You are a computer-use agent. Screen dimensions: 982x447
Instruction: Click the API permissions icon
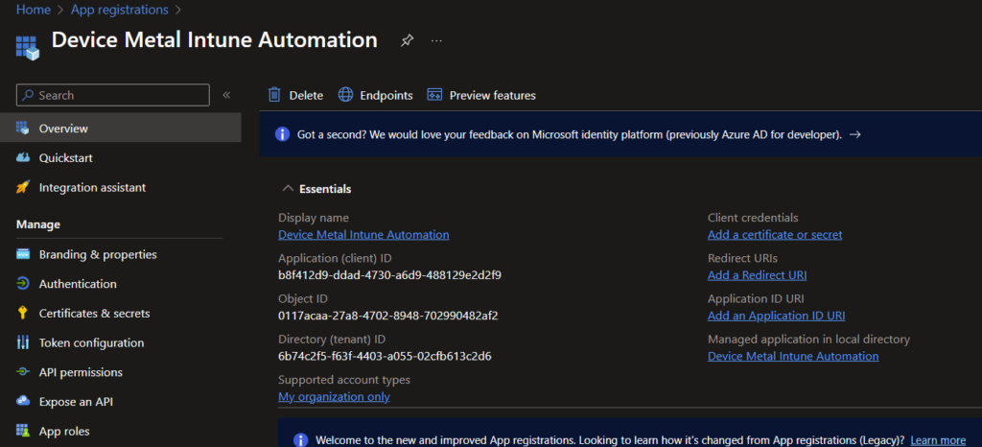pyautogui.click(x=23, y=372)
